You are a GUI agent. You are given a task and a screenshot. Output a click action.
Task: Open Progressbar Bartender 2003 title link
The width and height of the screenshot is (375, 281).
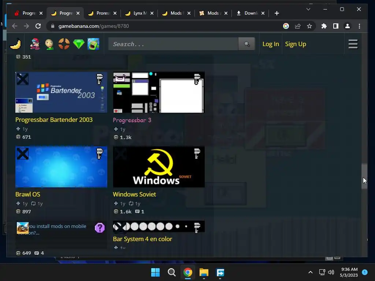(54, 120)
